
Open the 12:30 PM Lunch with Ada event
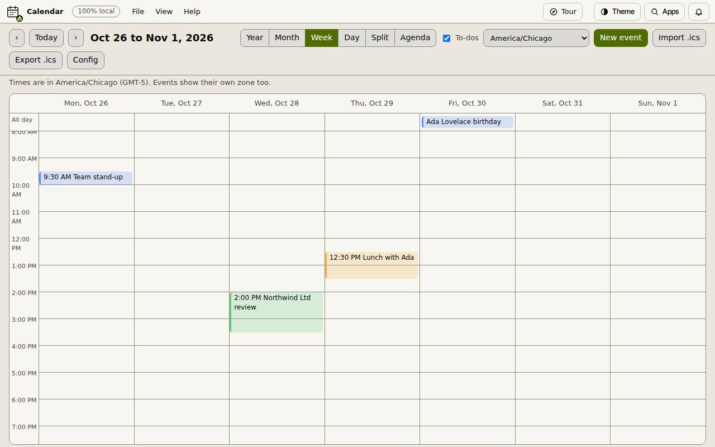(x=371, y=265)
